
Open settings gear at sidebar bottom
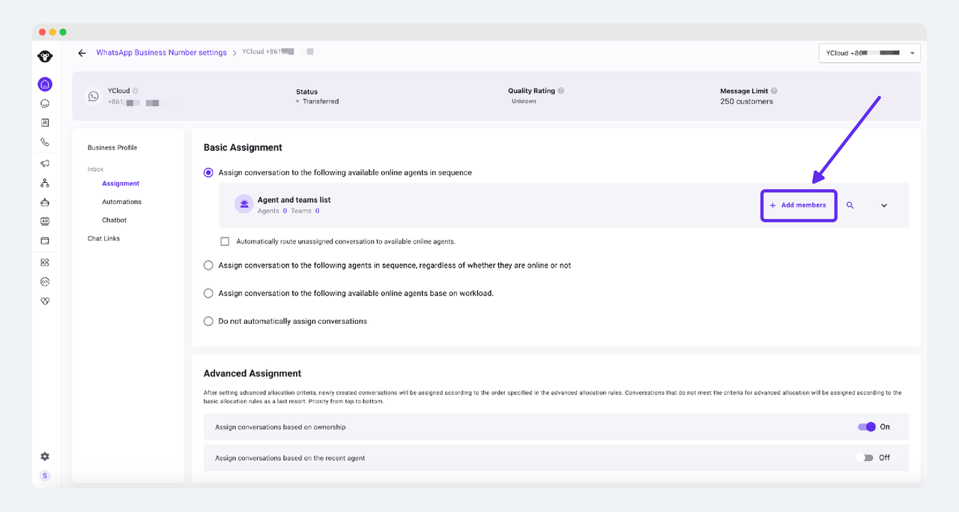point(45,457)
